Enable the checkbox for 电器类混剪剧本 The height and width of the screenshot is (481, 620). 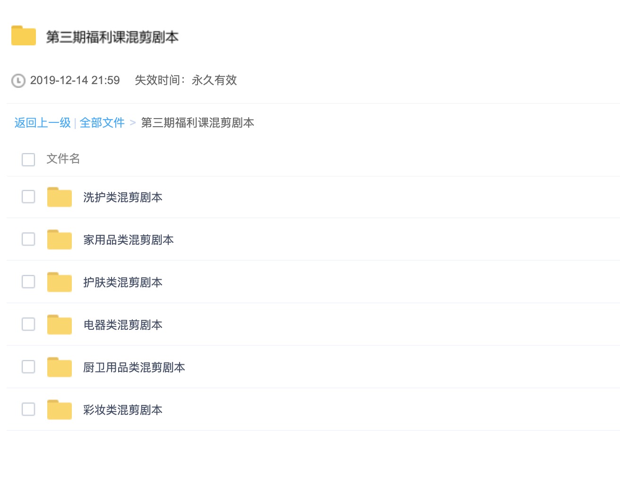tap(28, 324)
